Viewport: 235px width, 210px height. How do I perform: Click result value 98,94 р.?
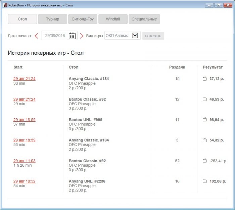[x=217, y=120]
